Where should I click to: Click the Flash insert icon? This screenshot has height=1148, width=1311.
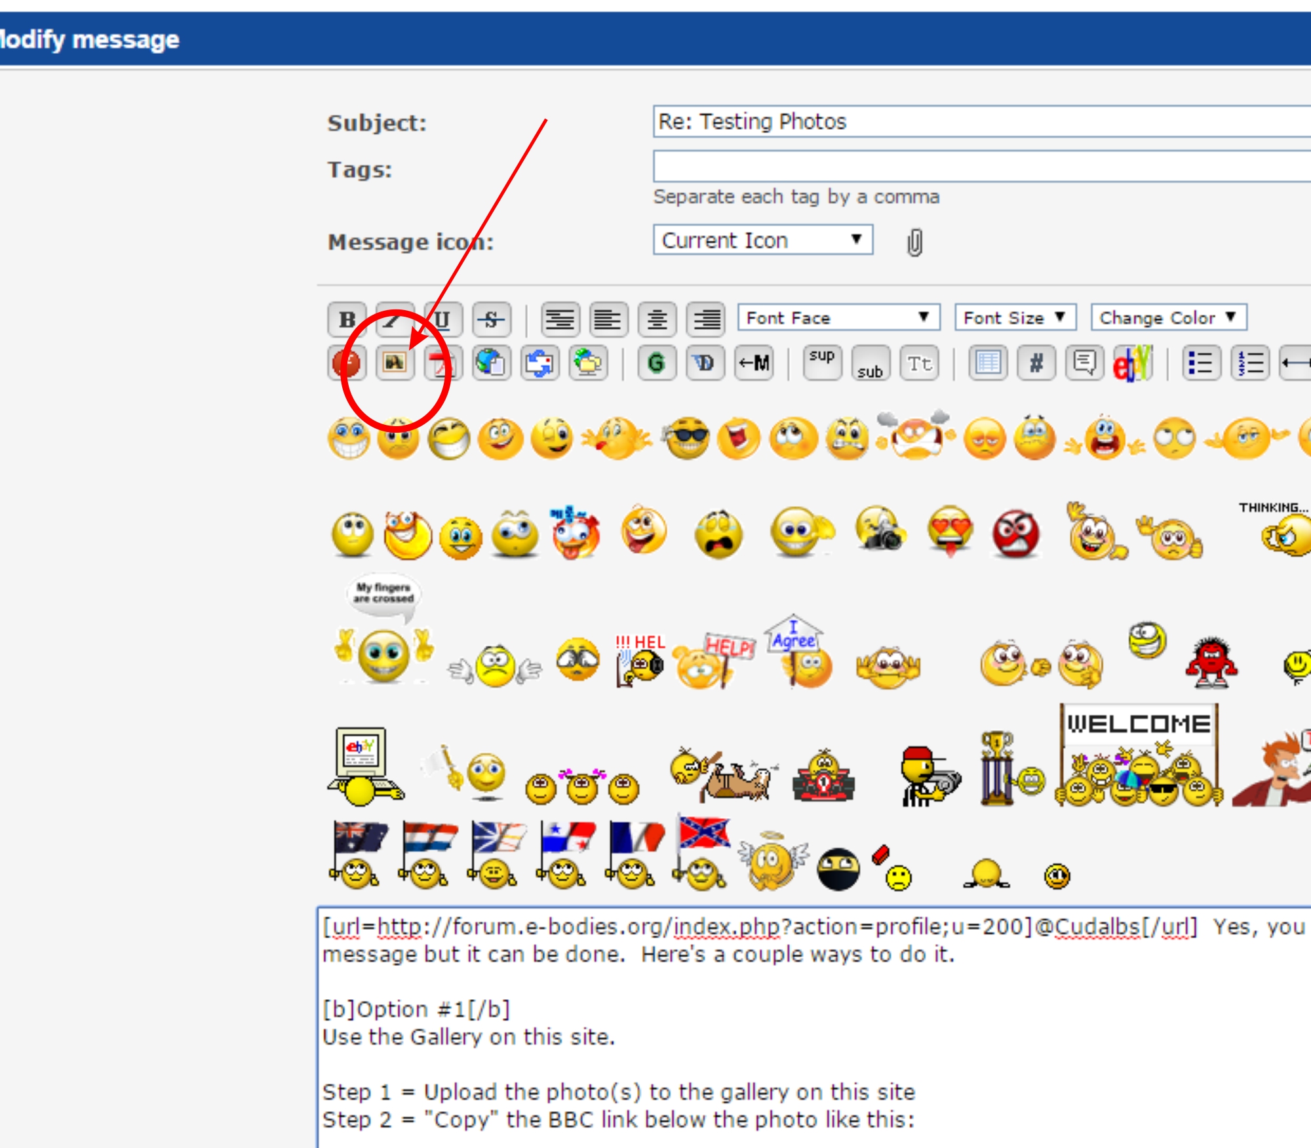347,363
